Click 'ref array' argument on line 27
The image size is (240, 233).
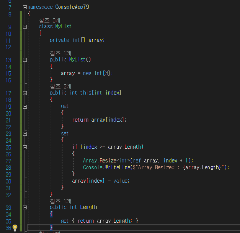point(145,161)
